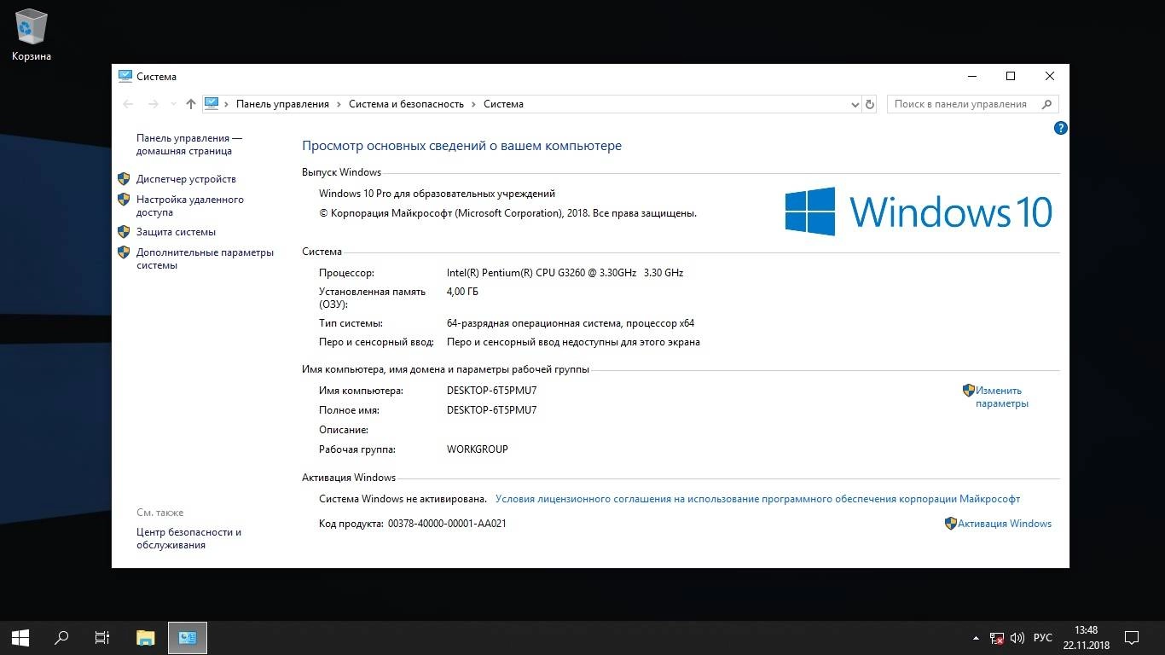The image size is (1165, 655).
Task: Open the blue Help question mark
Action: click(x=1061, y=128)
